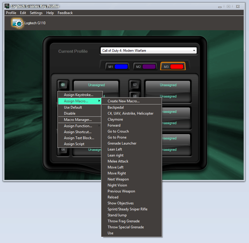Select the Throw Special Grenade macro
Screen dimensions: 249x243
[132, 227]
